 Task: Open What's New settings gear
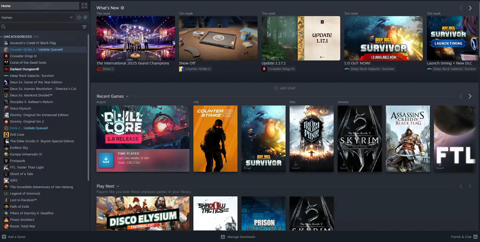coord(122,8)
